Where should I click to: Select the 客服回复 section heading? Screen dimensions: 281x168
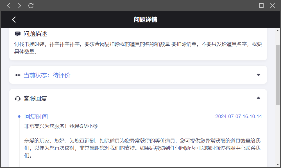click(35, 99)
